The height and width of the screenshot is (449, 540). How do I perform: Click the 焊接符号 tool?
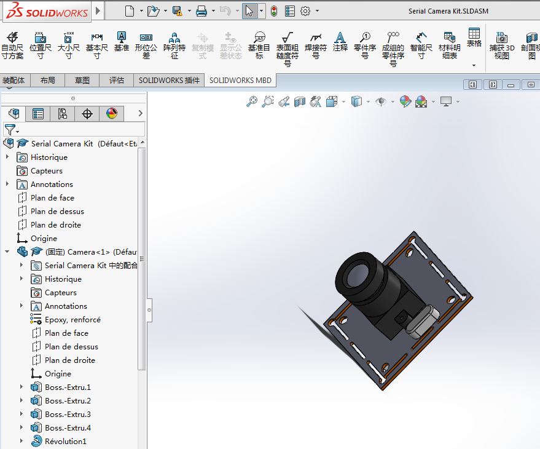pos(315,46)
